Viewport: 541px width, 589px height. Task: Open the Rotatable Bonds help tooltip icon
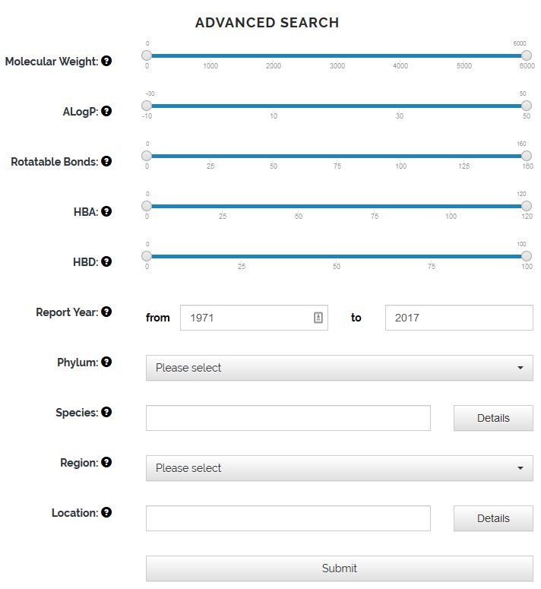tap(106, 161)
